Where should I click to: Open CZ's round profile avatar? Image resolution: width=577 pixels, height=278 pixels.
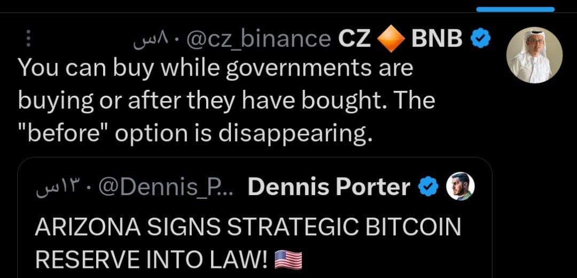coord(534,56)
